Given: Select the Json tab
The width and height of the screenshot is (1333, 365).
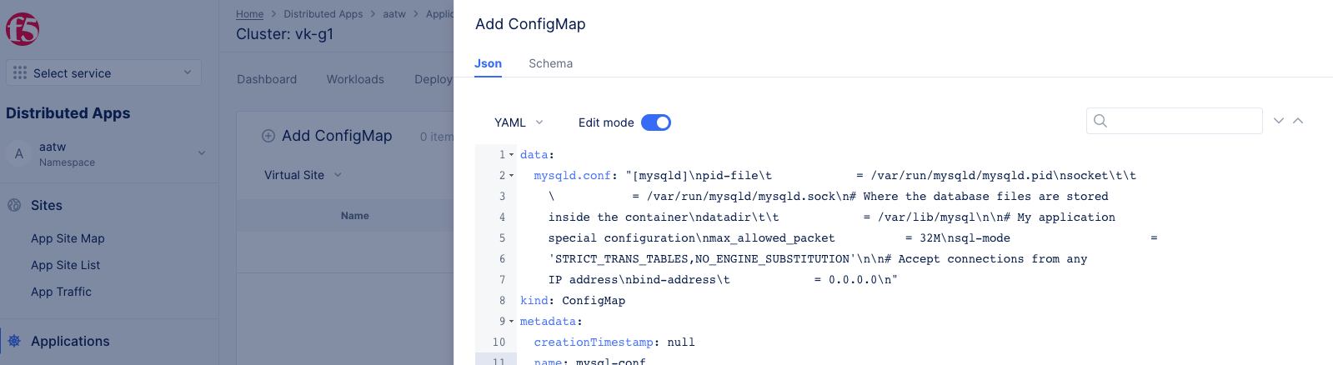Looking at the screenshot, I should (488, 63).
